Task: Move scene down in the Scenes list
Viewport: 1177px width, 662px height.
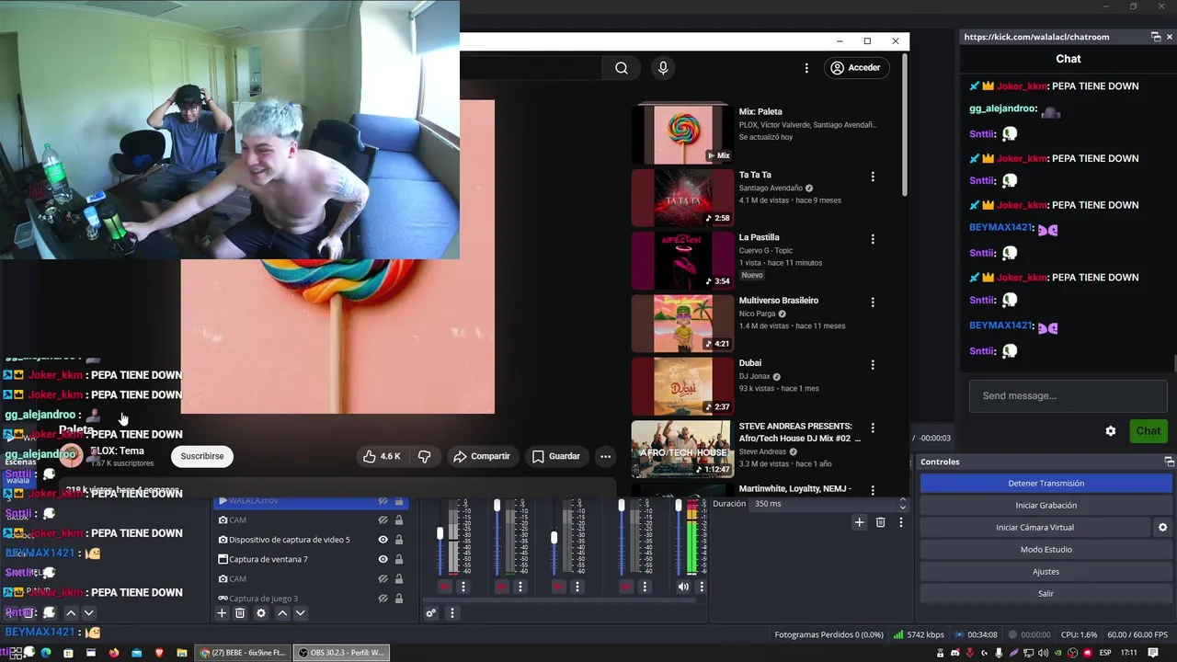Action: coord(88,613)
